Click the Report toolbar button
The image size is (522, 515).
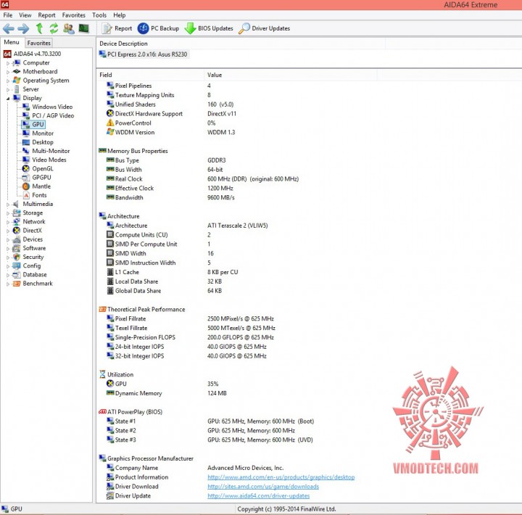click(117, 28)
